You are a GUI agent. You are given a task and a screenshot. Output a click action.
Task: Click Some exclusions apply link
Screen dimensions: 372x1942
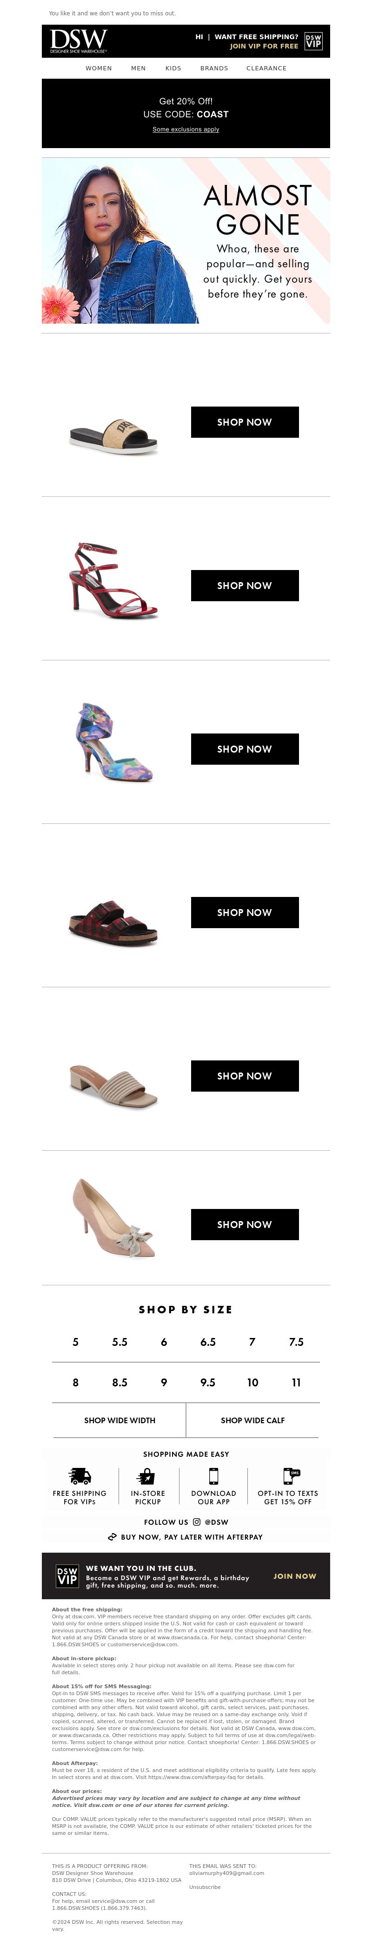click(x=186, y=129)
